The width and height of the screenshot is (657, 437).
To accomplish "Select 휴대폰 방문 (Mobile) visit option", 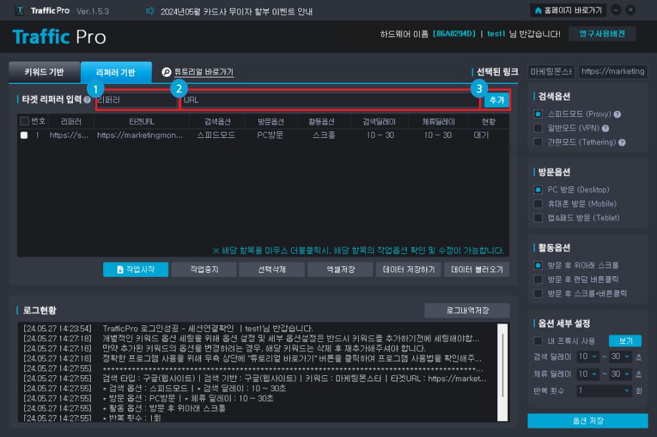I will pos(538,204).
